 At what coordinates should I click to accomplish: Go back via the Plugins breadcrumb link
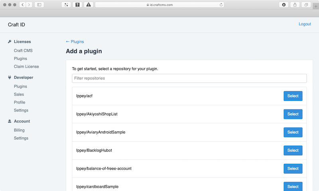tap(75, 42)
